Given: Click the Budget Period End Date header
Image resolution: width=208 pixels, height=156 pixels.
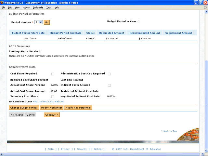Looking at the screenshot, I should click(x=66, y=33).
